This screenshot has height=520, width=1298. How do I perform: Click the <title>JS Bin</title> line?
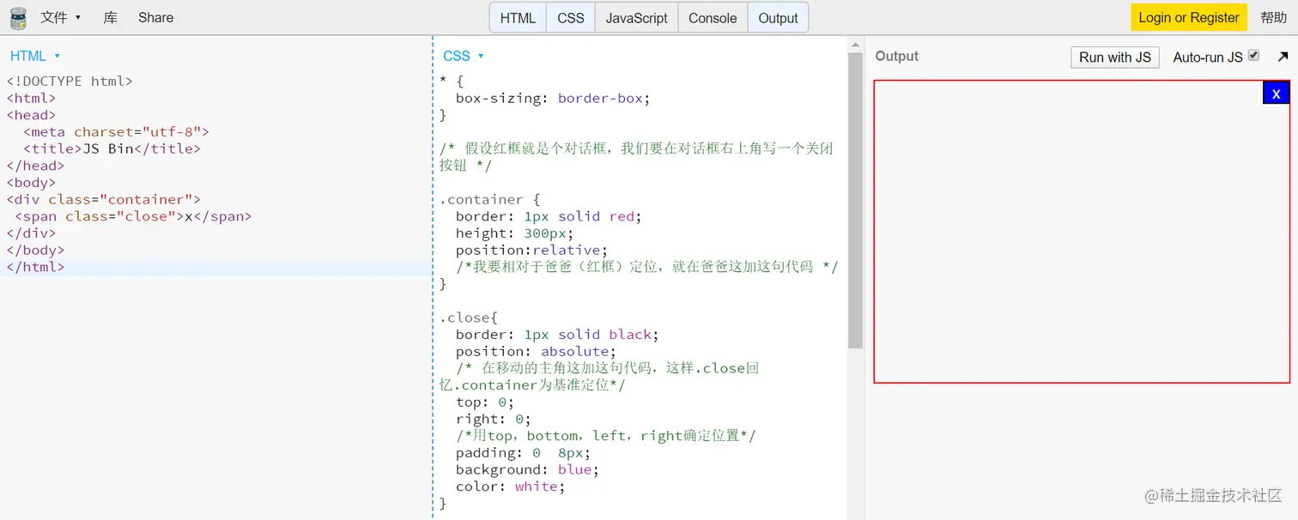point(112,148)
